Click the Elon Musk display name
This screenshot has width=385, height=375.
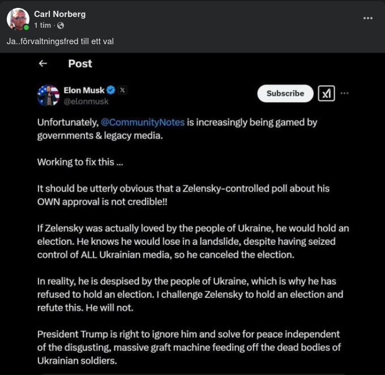coord(84,90)
